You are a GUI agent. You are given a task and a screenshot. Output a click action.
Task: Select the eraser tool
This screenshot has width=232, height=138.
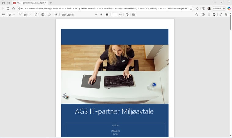tap(36, 14)
